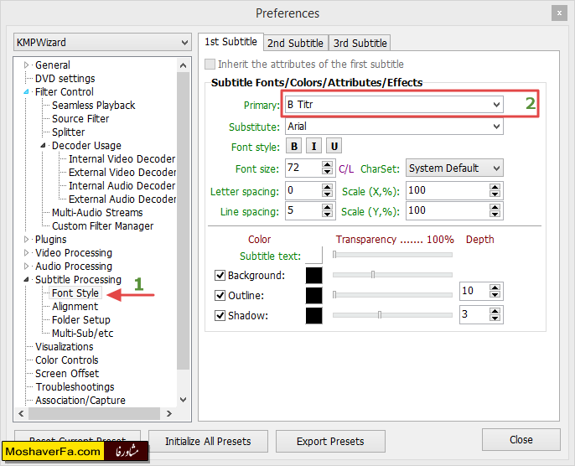Uncheck the Shadow checkbox

tap(220, 316)
